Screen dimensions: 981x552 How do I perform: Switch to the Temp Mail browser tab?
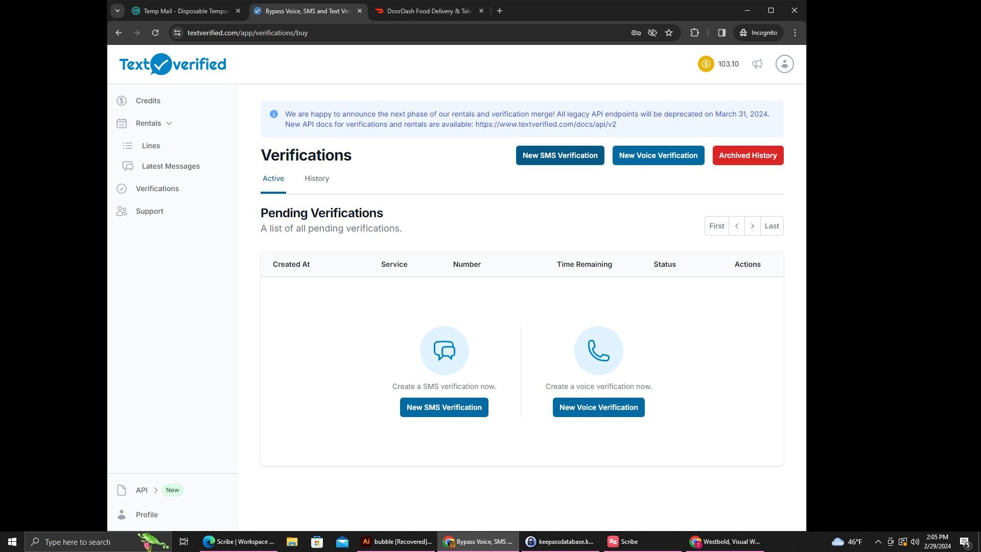(x=185, y=11)
